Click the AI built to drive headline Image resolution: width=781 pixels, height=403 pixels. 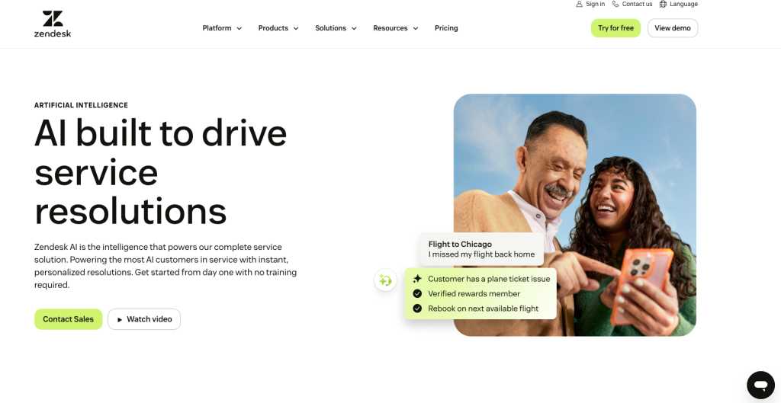point(160,172)
